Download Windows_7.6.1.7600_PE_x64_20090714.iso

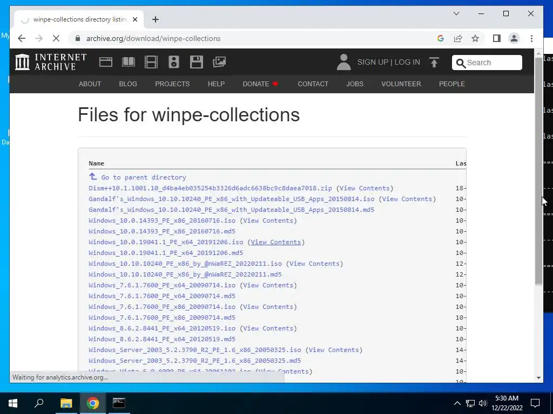tap(162, 285)
